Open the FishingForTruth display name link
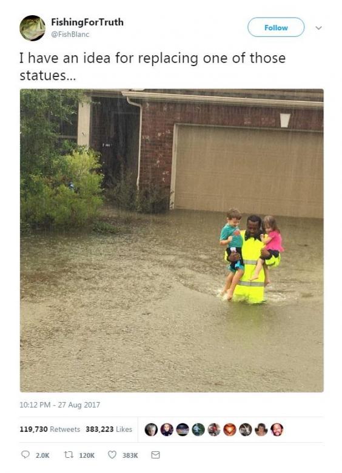 coord(87,22)
